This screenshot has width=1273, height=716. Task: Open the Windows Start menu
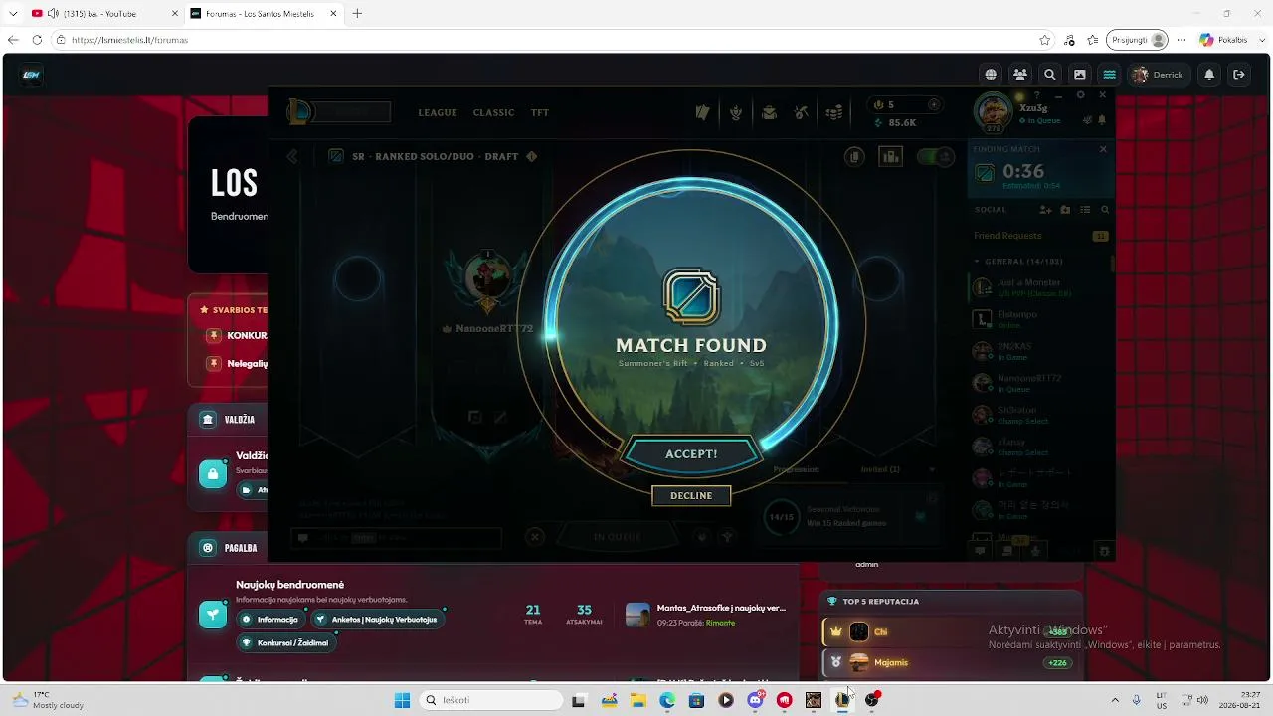tap(402, 700)
